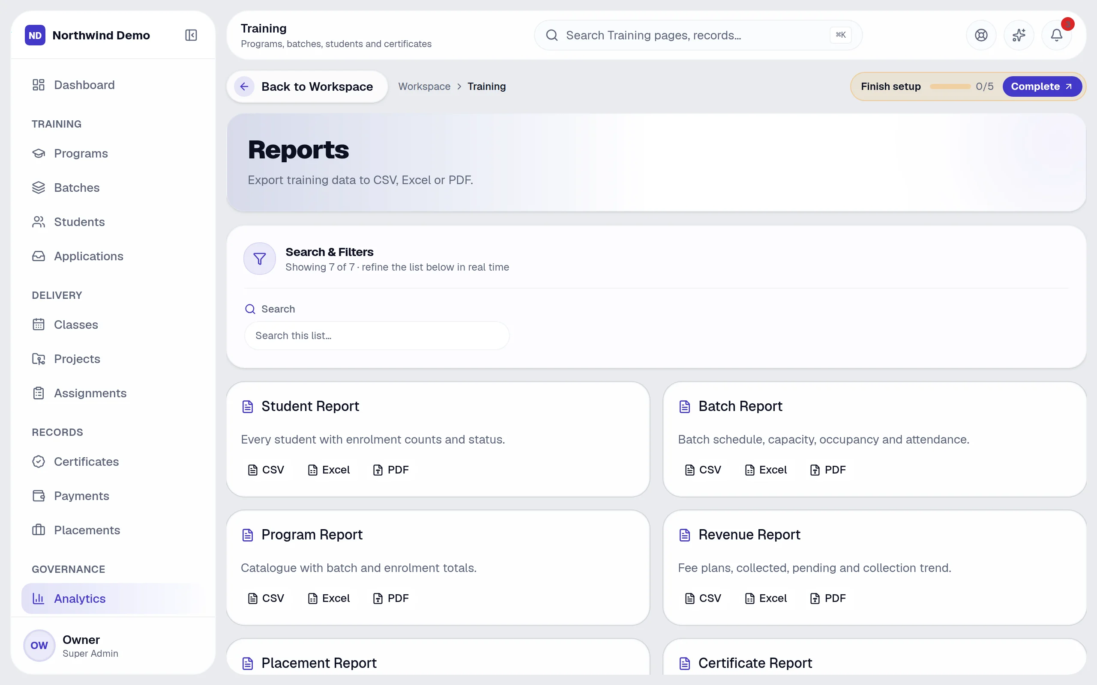Screen dimensions: 1097x685
Task: Open the AI sparkles assistant icon
Action: coord(1019,35)
